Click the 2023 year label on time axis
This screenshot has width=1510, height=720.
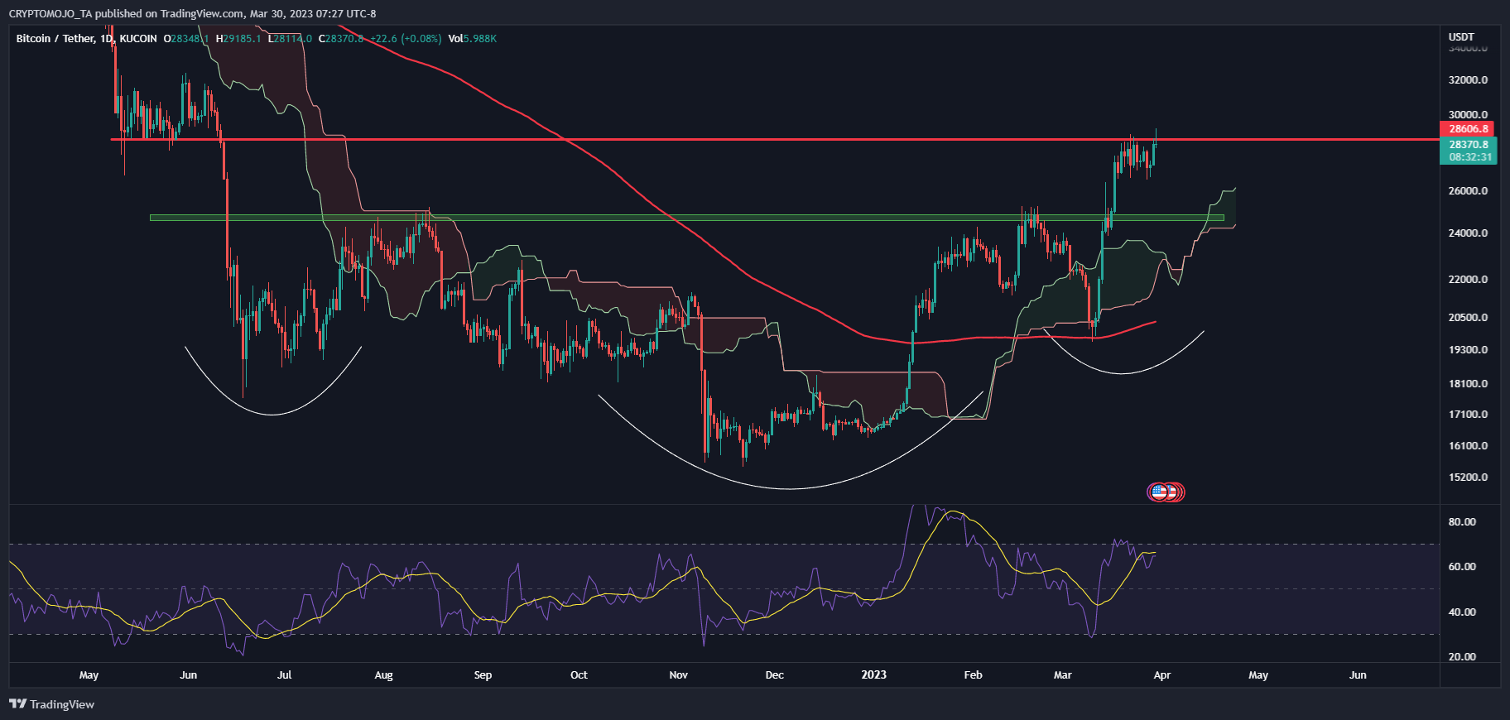tap(873, 675)
